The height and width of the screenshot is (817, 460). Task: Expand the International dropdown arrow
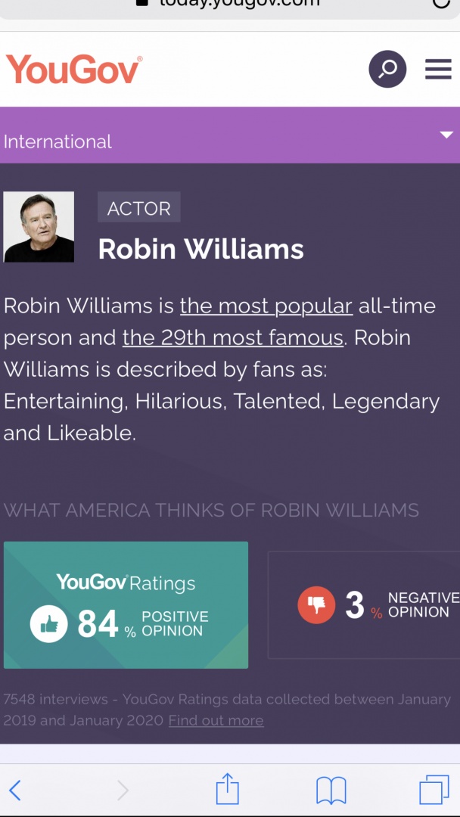click(446, 135)
